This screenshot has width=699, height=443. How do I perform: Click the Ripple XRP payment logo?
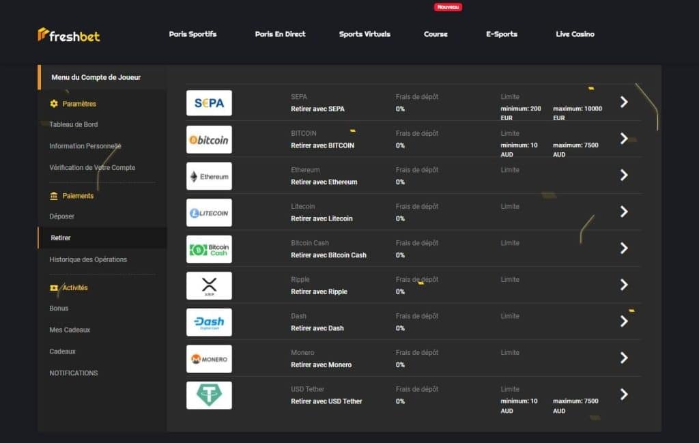[209, 286]
